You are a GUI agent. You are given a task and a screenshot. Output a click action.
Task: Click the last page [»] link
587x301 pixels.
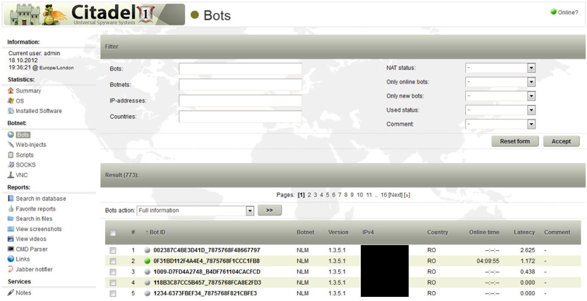[407, 195]
